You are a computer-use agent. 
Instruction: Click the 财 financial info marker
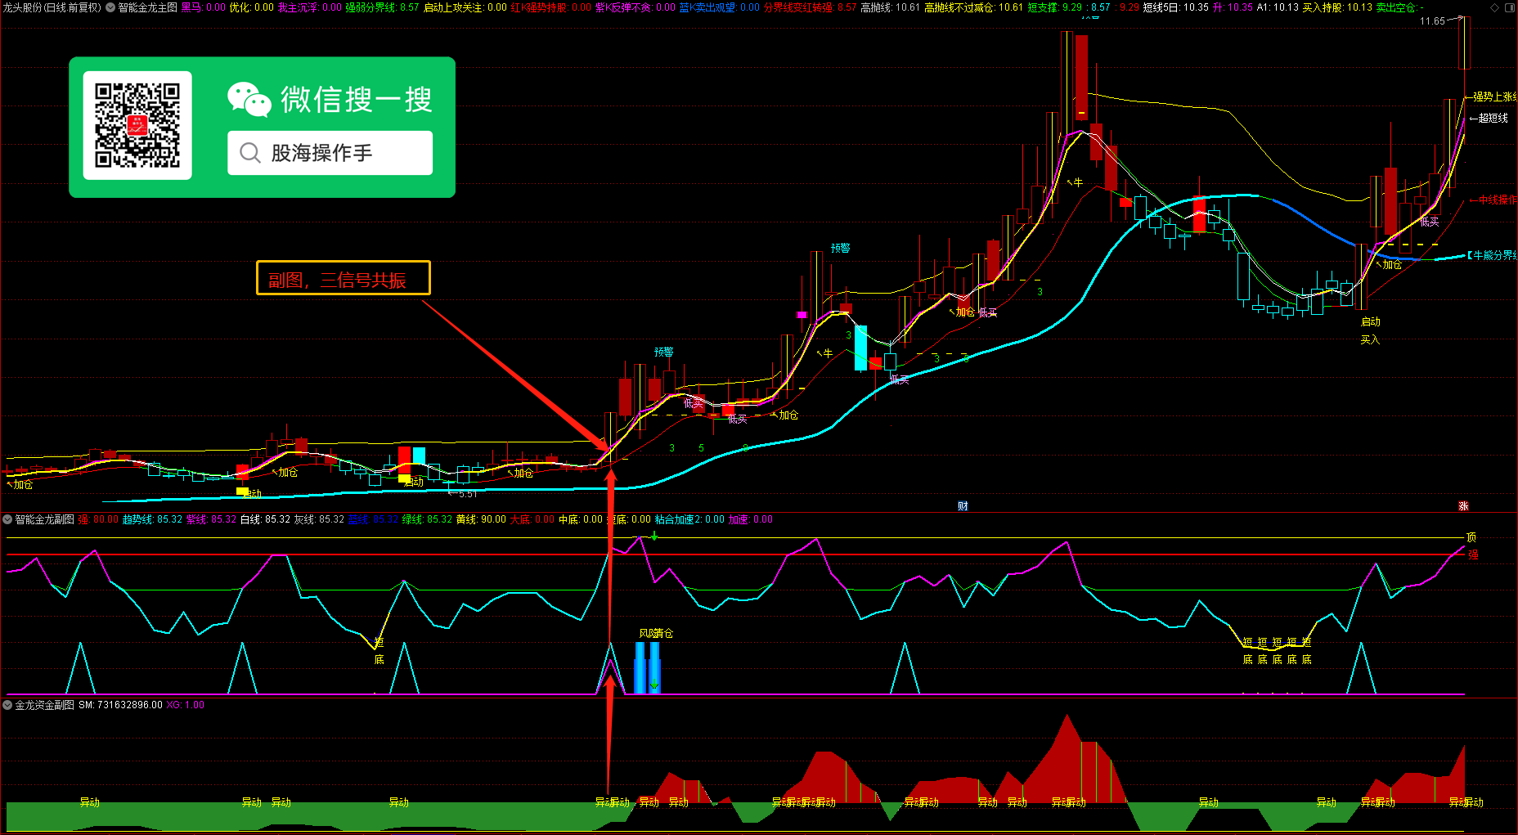coord(963,506)
